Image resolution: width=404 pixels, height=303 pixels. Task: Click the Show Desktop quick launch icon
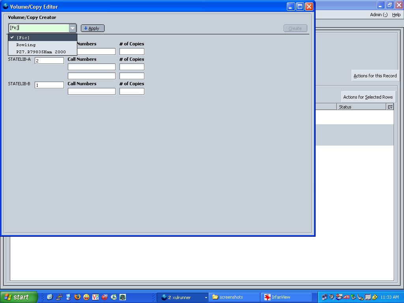(x=68, y=297)
